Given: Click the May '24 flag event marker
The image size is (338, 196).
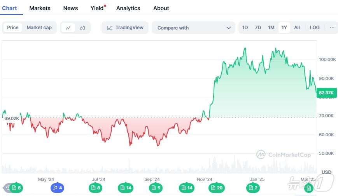Looking at the screenshot, I should click(57, 188).
